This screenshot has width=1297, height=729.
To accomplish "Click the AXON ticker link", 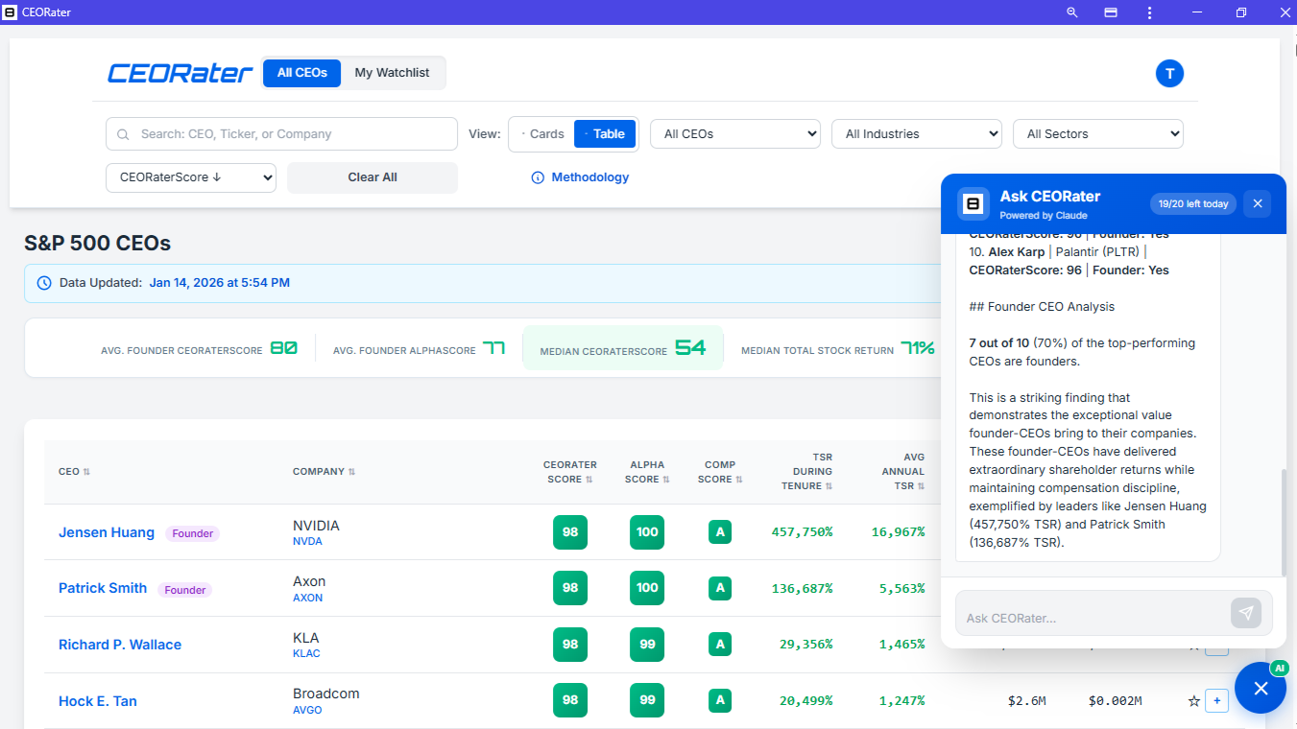I will tap(307, 598).
